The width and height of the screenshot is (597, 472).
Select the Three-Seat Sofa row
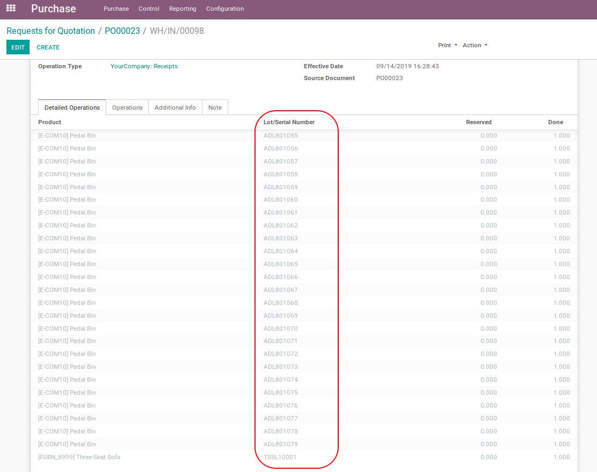(x=79, y=457)
